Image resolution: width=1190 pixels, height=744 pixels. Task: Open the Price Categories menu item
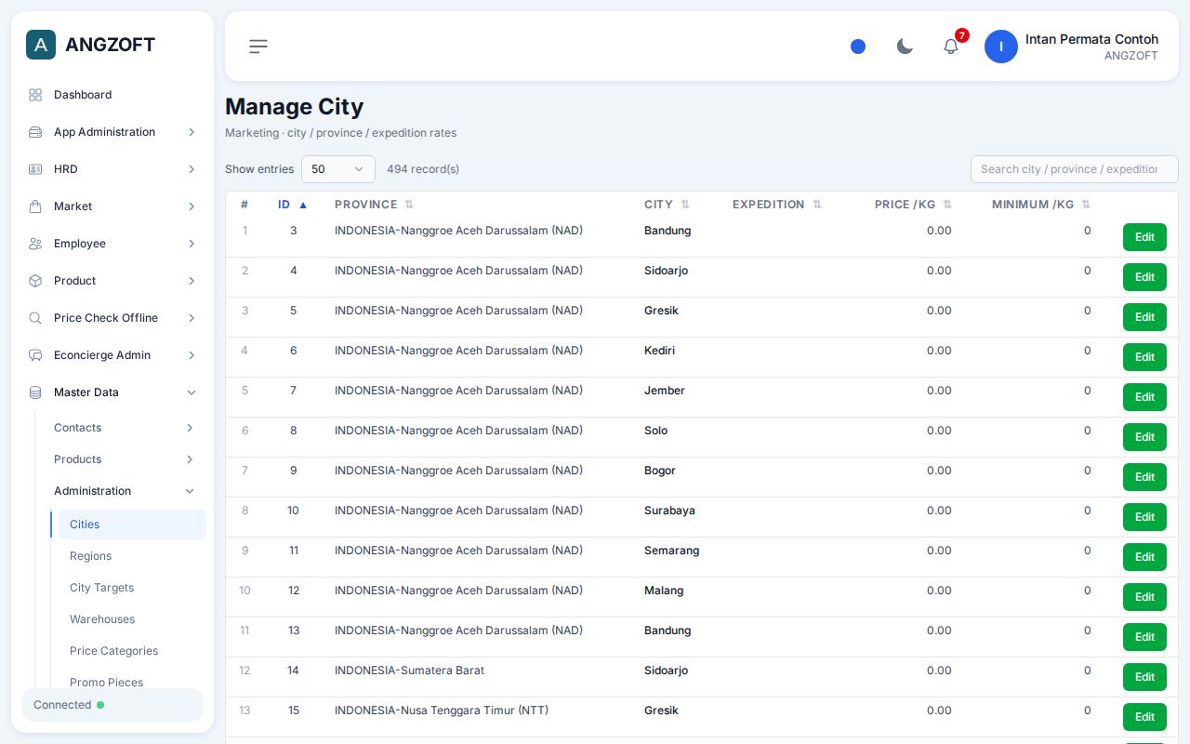point(132,651)
